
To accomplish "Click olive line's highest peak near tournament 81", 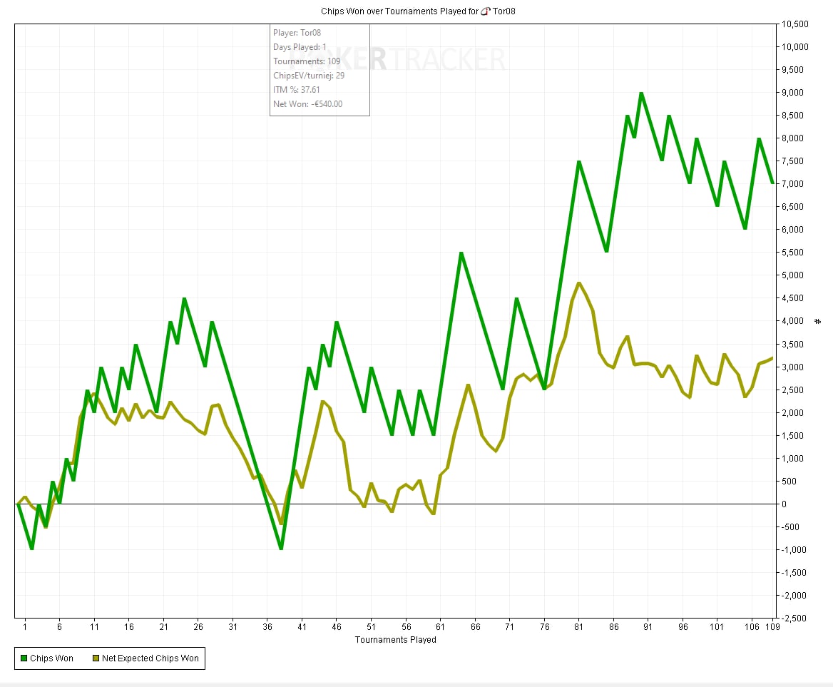I will [578, 283].
